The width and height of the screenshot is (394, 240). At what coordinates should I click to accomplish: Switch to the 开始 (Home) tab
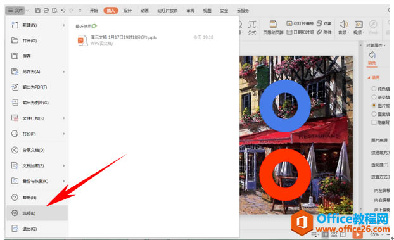pos(94,11)
